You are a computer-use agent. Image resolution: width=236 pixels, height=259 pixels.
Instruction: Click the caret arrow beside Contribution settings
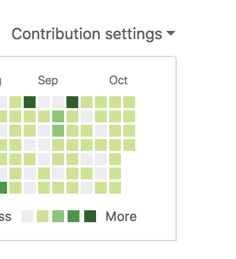(171, 33)
